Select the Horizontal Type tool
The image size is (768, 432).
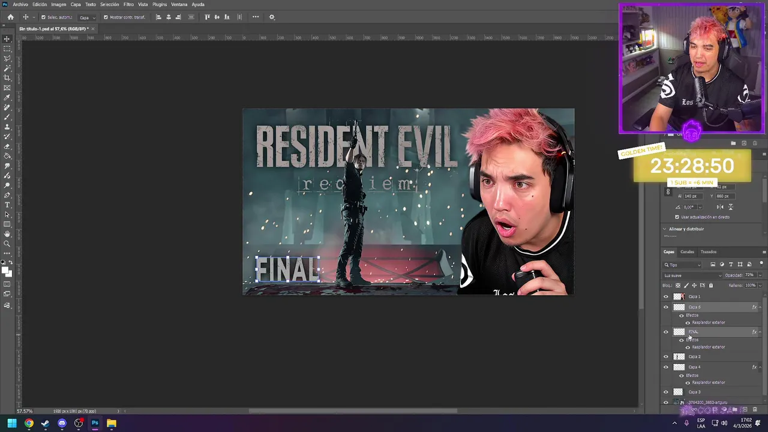click(7, 205)
